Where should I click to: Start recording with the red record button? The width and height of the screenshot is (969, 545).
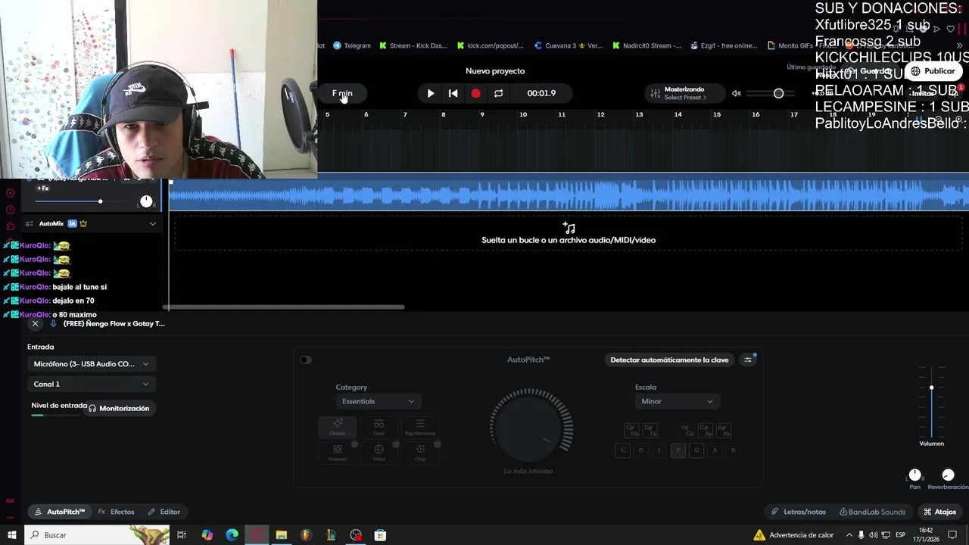pyautogui.click(x=475, y=93)
